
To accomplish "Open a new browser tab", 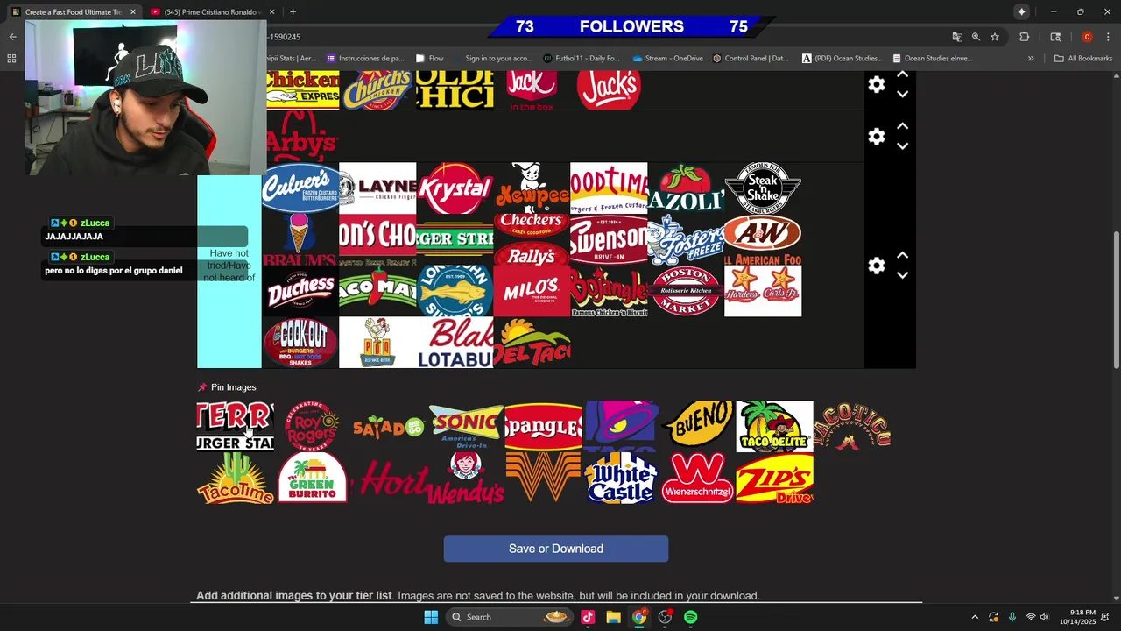I will [293, 12].
